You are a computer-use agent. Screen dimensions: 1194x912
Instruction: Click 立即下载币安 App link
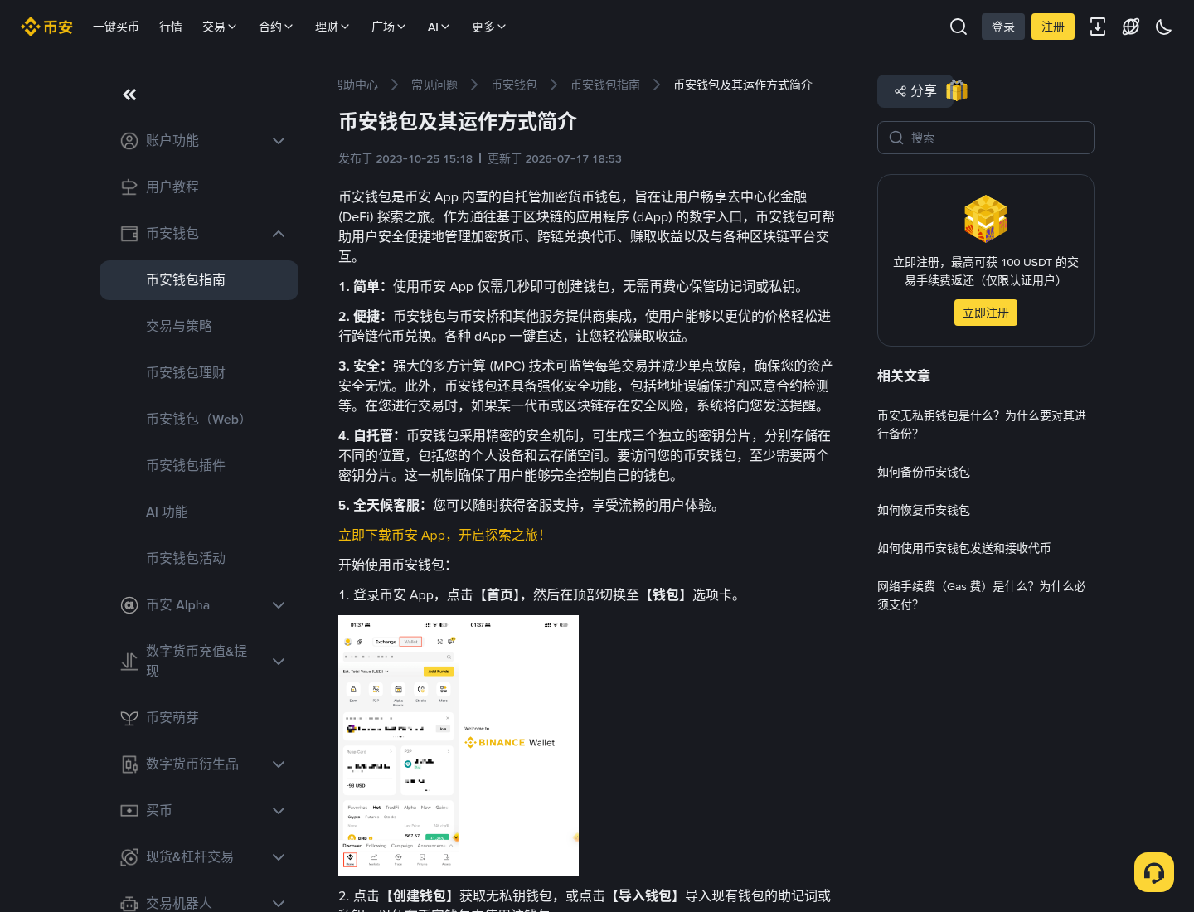[441, 536]
